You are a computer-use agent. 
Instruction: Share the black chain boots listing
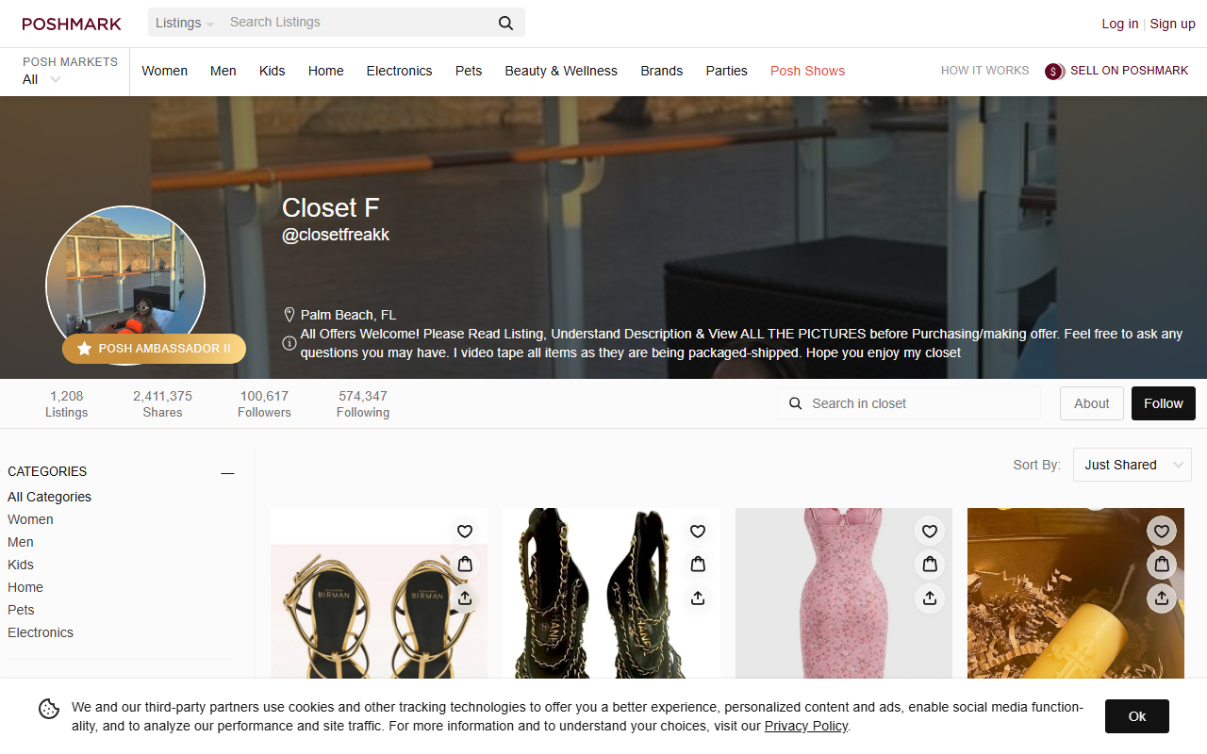tap(698, 598)
